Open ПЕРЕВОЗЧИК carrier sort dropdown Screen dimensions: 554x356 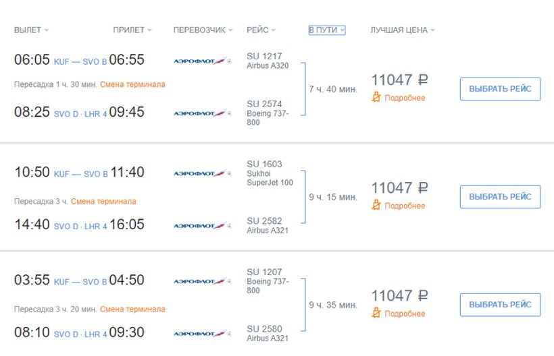pos(203,30)
